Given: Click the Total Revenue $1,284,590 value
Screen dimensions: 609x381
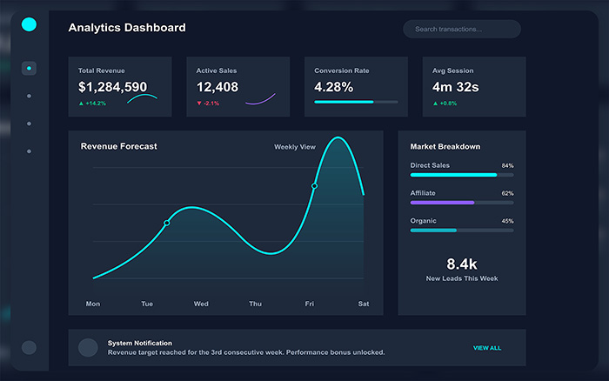Looking at the screenshot, I should (x=112, y=87).
